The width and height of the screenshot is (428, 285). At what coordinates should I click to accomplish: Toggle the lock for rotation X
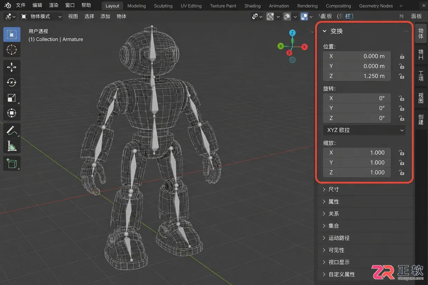pyautogui.click(x=402, y=98)
